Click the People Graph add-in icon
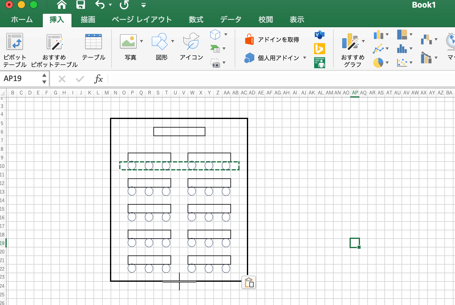 tap(319, 63)
